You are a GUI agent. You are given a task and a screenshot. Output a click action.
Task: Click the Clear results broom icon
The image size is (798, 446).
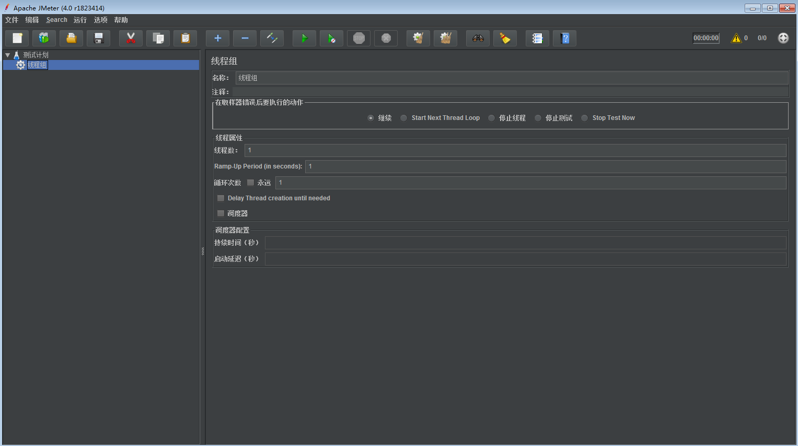(x=419, y=38)
